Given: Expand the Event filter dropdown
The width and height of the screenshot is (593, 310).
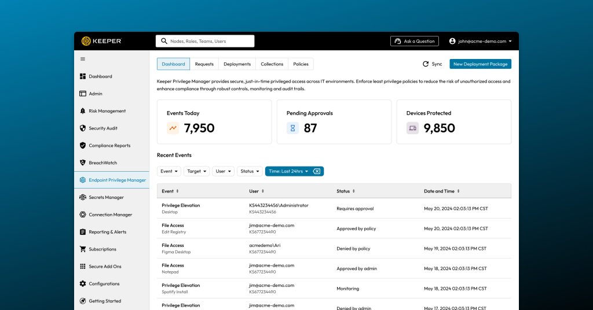Looking at the screenshot, I should pos(169,171).
